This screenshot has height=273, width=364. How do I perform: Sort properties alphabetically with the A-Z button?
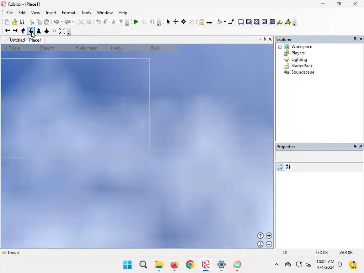(x=288, y=167)
